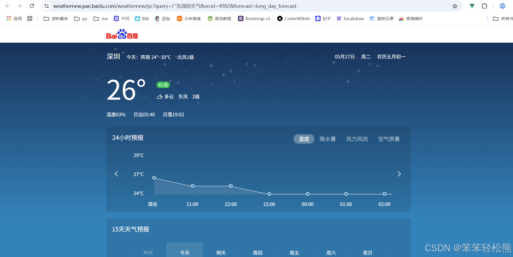Click the 21:00 data point on chart
Screen dimensions: 513x257
192,186
